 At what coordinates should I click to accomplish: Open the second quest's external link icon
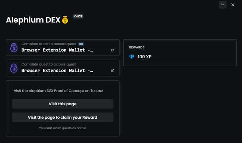click(x=112, y=71)
